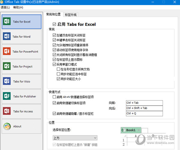Enable 在任务栏显示所有文档 checkbox

[58, 69]
